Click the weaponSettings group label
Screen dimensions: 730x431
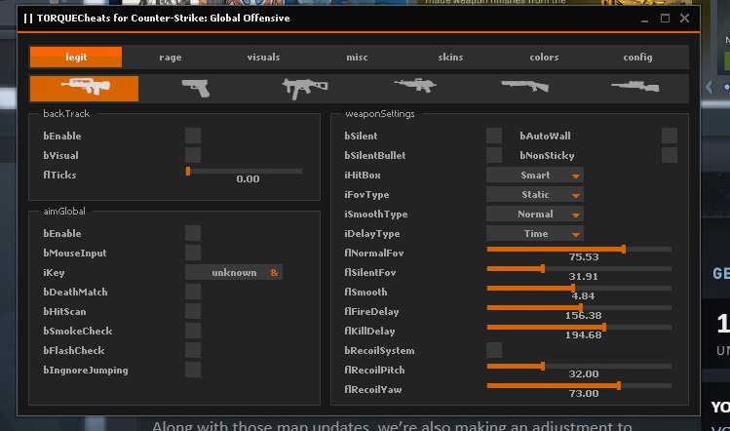coord(380,114)
